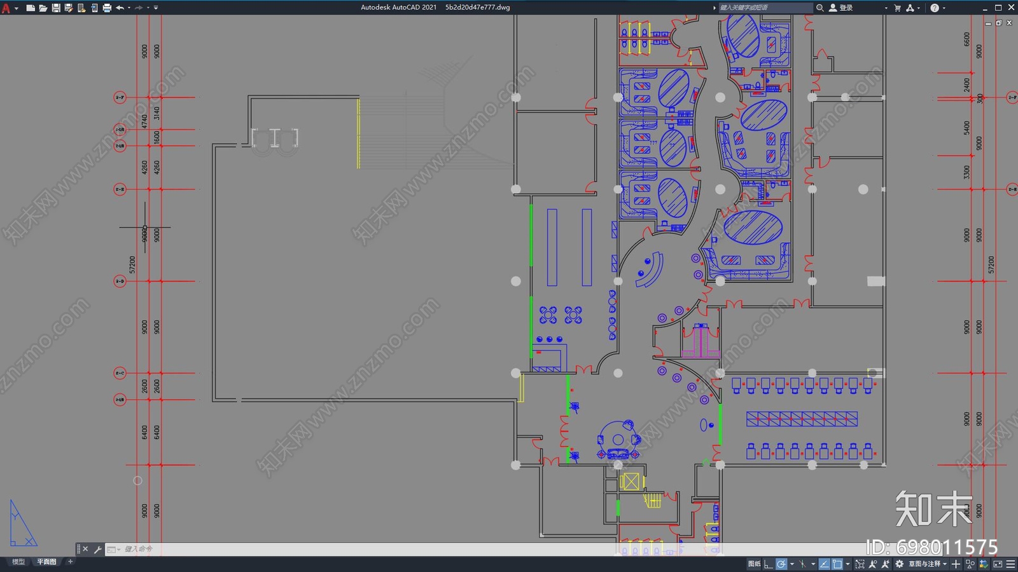The width and height of the screenshot is (1018, 572).
Task: Expand polar tracking angle dropdown
Action: pyautogui.click(x=792, y=564)
